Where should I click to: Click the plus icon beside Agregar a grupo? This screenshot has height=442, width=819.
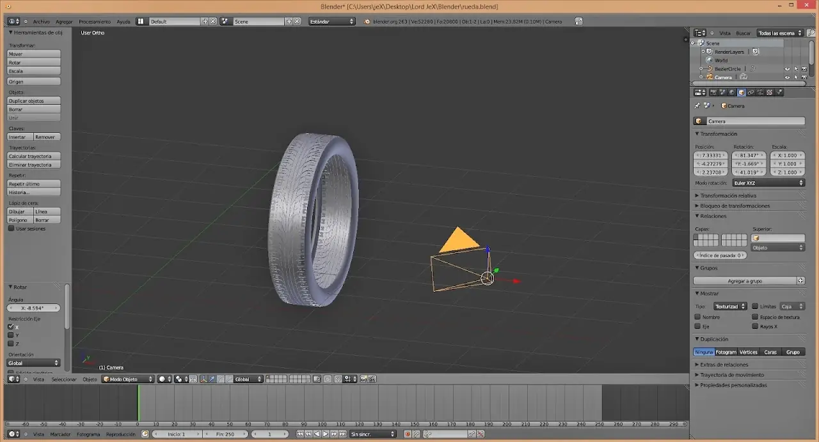[800, 280]
